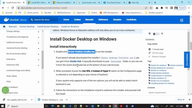Bookmark this page with the star icon
The width and height of the screenshot is (192, 108).
(x=151, y=8)
